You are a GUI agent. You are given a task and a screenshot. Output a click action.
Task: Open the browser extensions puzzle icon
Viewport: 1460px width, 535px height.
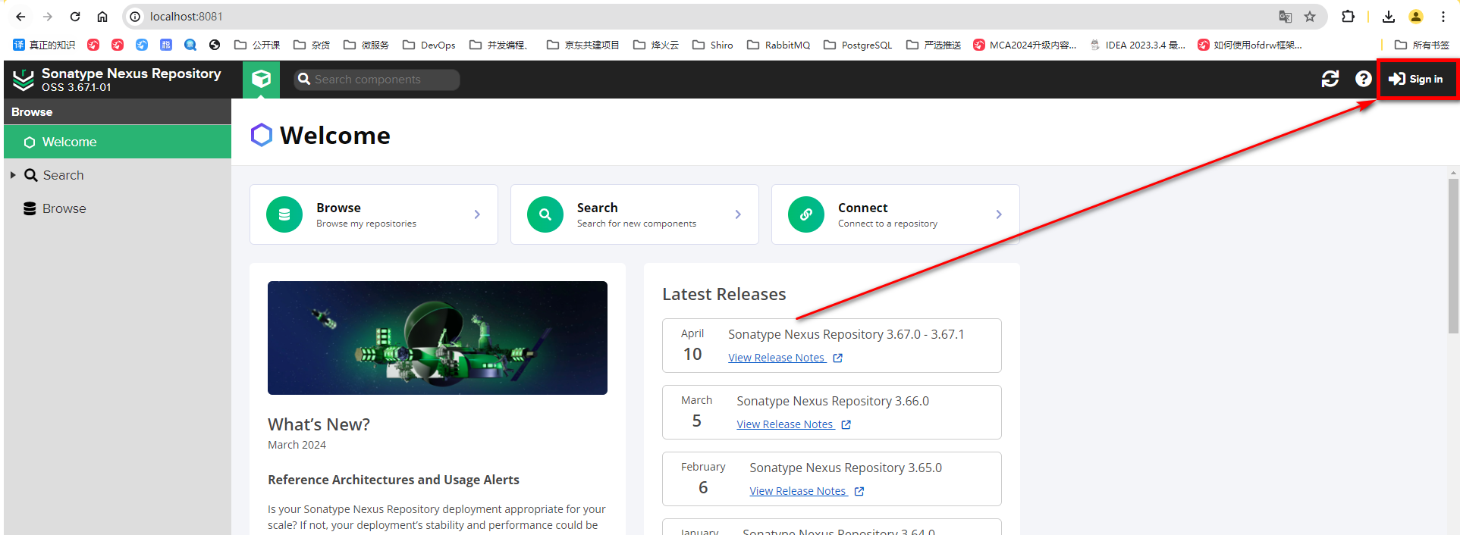1348,17
